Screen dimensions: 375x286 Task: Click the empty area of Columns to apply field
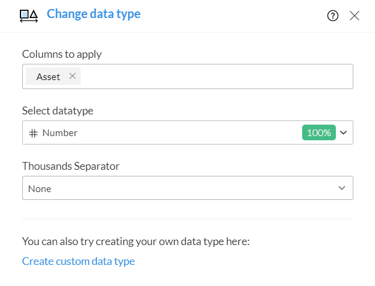pyautogui.click(x=217, y=76)
